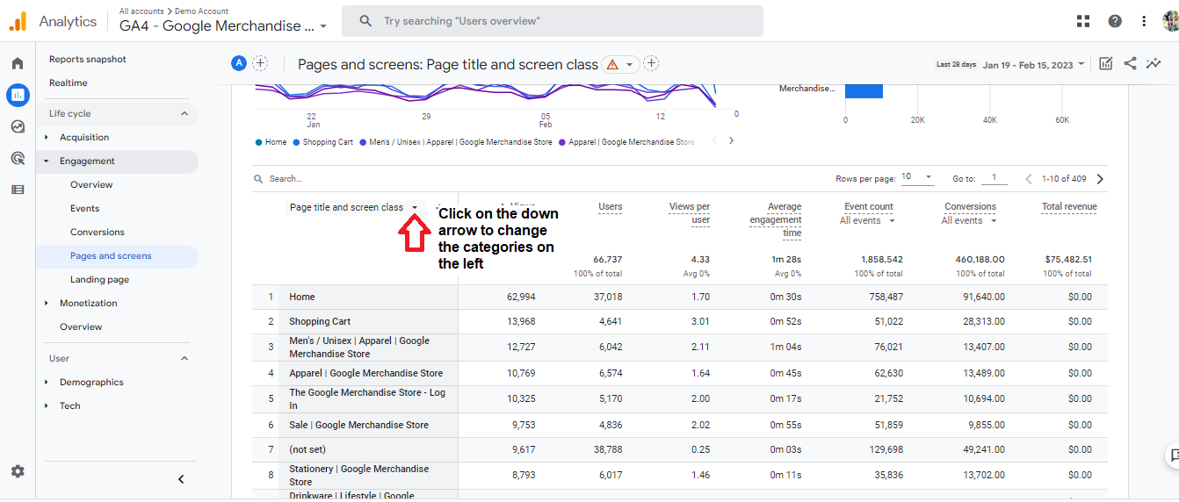Select Landing page in sidebar
This screenshot has width=1179, height=502.
click(99, 279)
